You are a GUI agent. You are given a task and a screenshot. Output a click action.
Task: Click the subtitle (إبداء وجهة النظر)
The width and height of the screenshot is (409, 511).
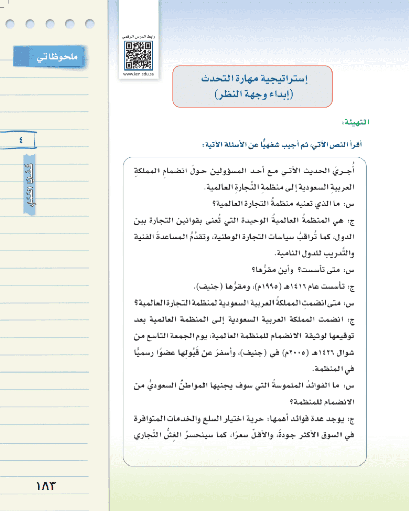point(254,94)
